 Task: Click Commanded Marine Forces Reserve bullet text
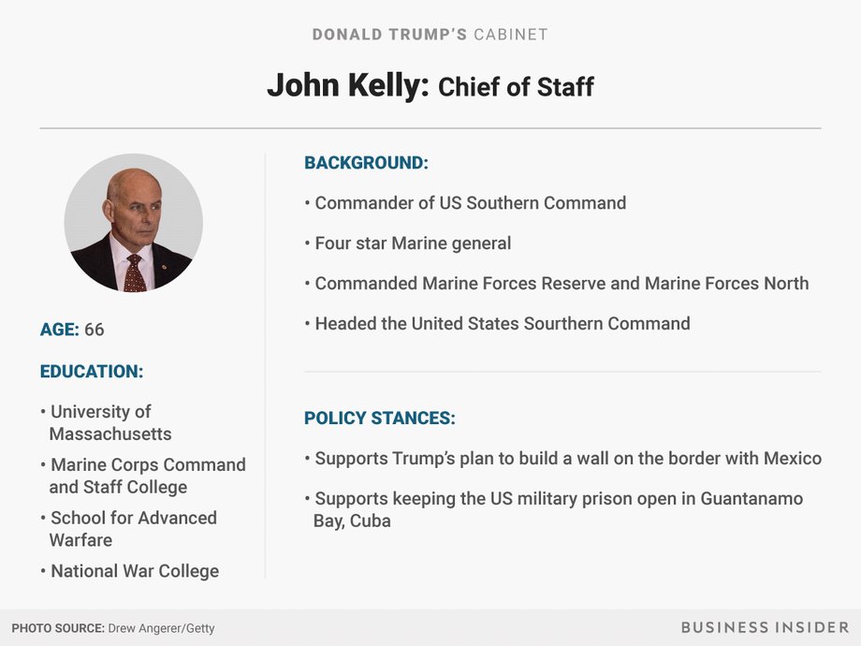pos(556,284)
